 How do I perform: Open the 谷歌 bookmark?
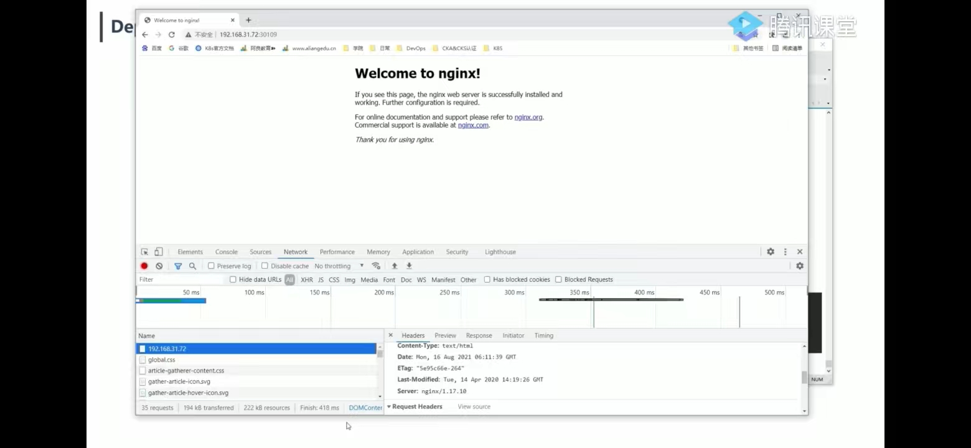coord(179,48)
